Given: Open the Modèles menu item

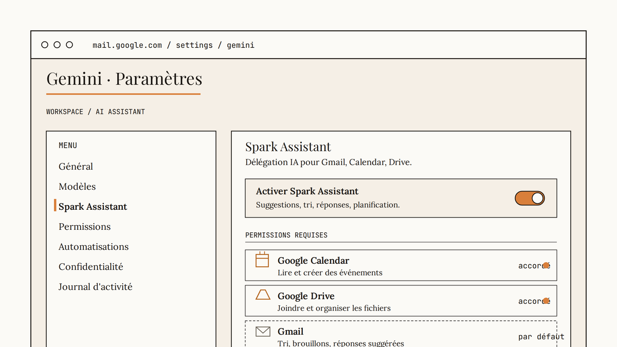Looking at the screenshot, I should click(77, 187).
